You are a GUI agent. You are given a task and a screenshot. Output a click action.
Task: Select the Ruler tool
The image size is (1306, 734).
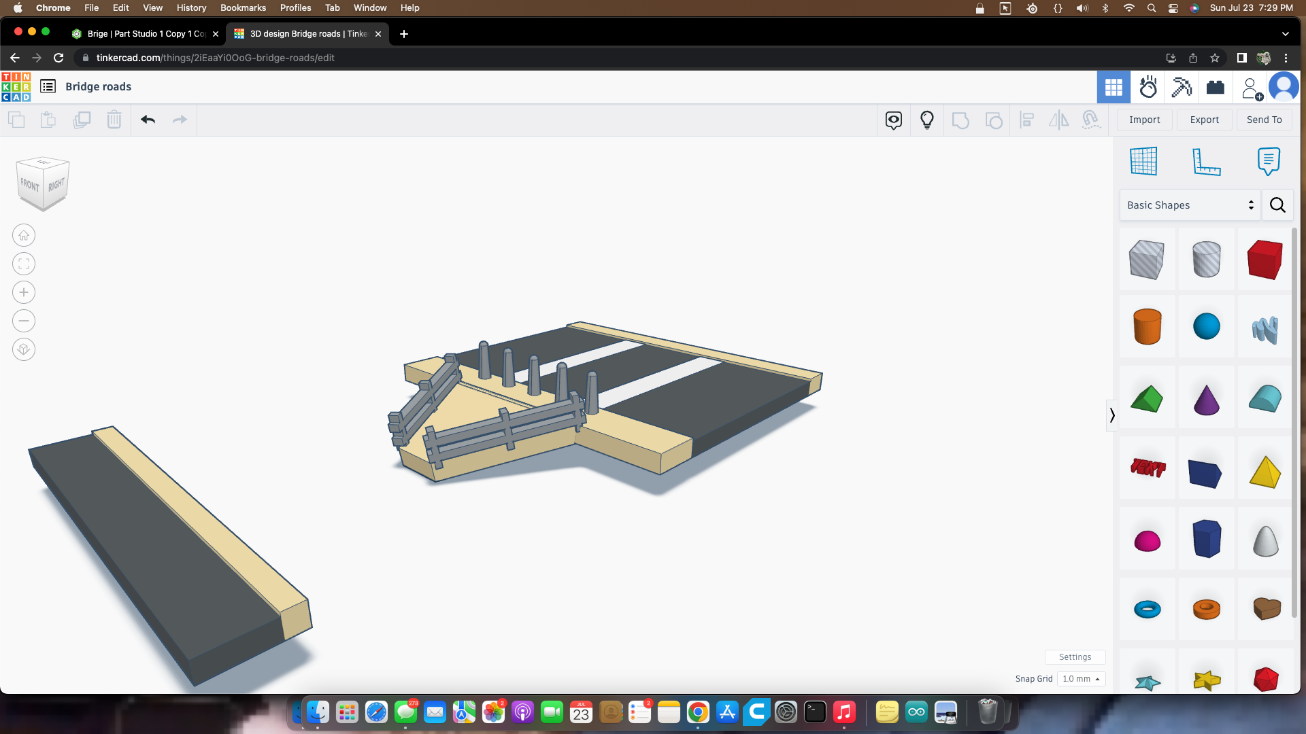1206,161
